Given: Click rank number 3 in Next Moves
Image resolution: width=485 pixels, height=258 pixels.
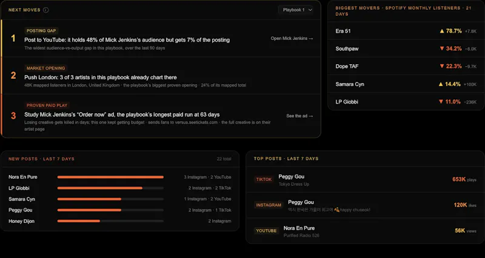Looking at the screenshot, I should click(x=13, y=116).
